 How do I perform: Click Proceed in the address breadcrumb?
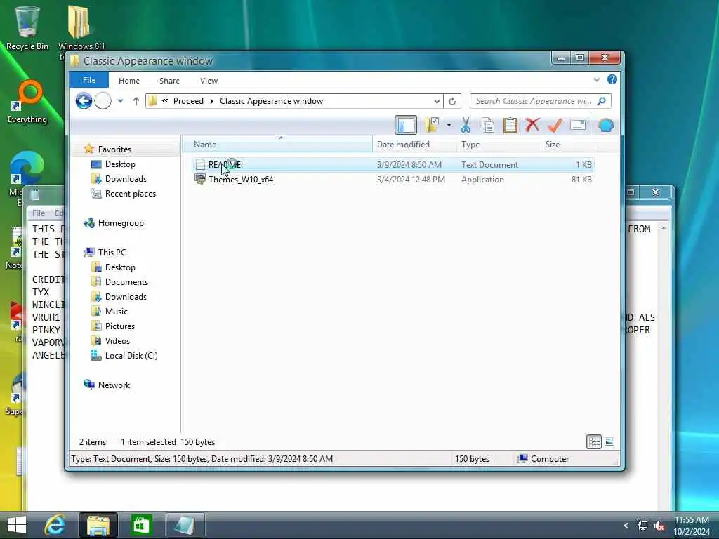pos(188,101)
